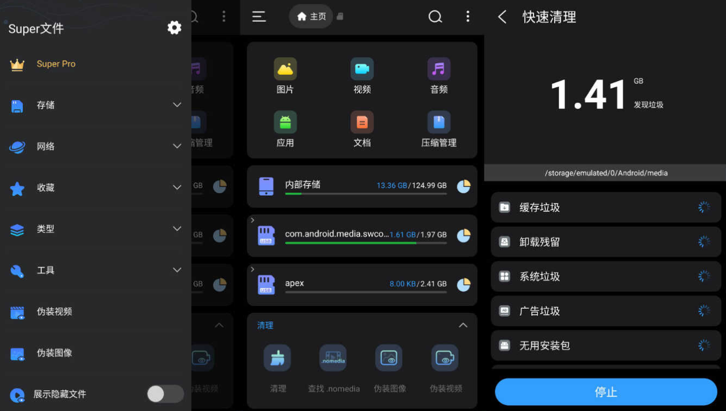Click the search icon on home screen
This screenshot has height=411, width=726.
click(435, 17)
